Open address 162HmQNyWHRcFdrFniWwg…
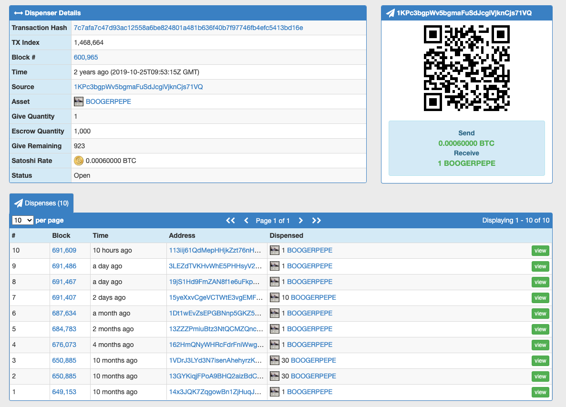This screenshot has width=566, height=407. point(216,345)
